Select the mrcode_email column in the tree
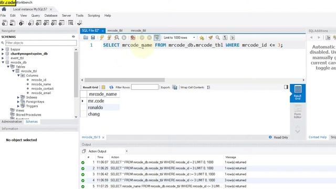 41,93
